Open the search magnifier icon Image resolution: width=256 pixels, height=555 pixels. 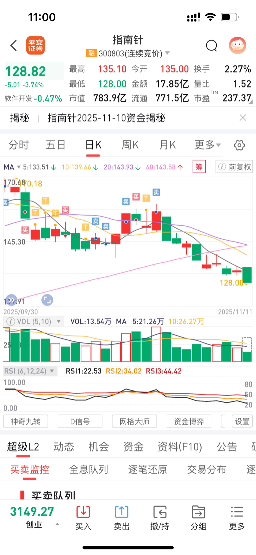(211, 45)
